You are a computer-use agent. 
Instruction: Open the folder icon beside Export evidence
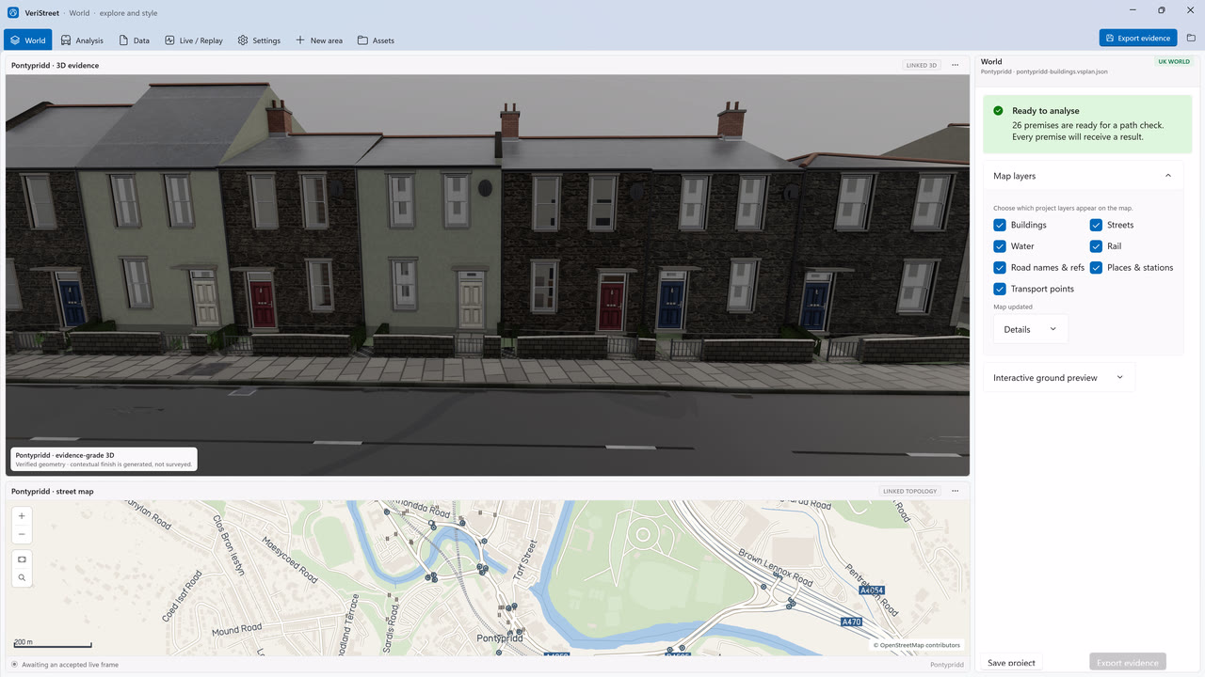click(1191, 38)
